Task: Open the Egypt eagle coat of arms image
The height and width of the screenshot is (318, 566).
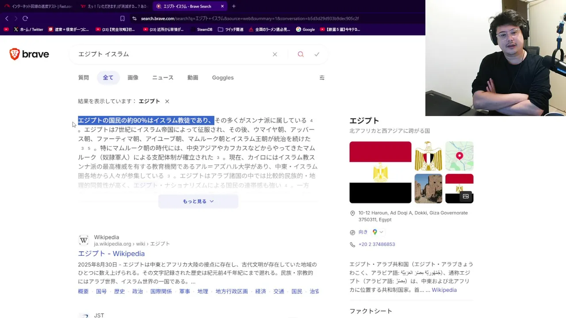Action: tap(428, 156)
